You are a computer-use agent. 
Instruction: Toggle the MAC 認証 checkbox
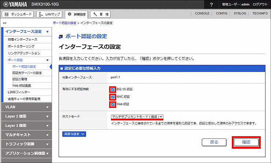(112, 97)
